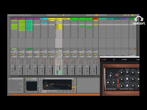Enable KEY map mode in control bar
Screen dimensions: 147x110
127,15
